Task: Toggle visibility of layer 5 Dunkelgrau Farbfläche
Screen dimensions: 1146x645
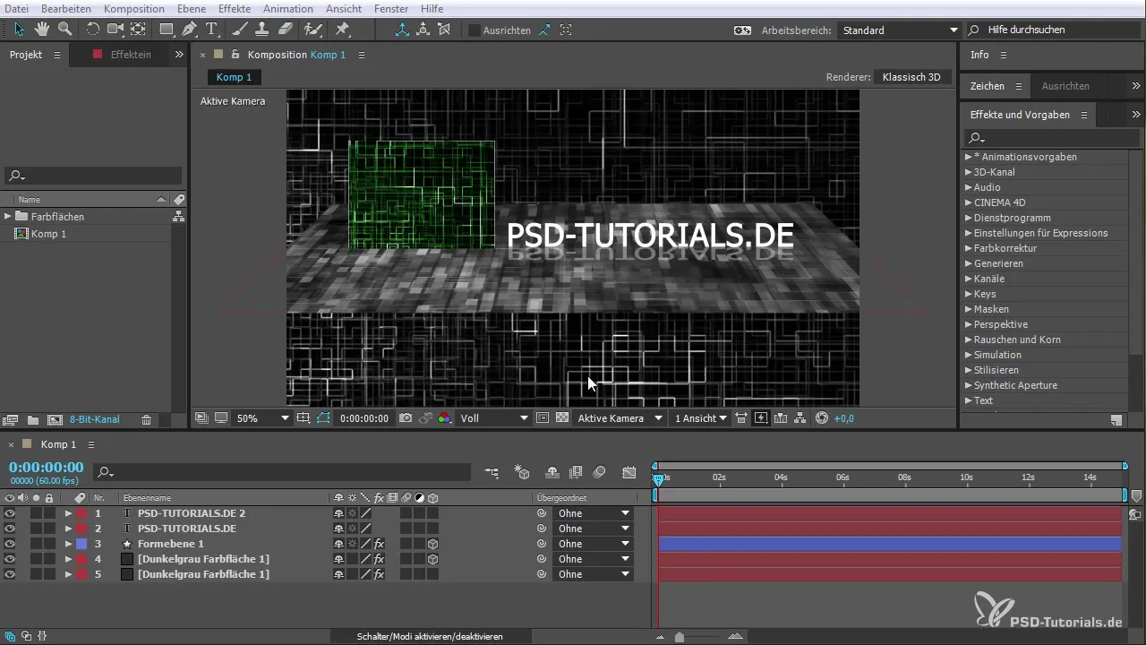Action: tap(10, 575)
